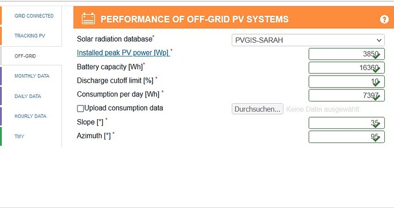
Task: Open the Solar radiation database dropdown
Action: tap(308, 40)
